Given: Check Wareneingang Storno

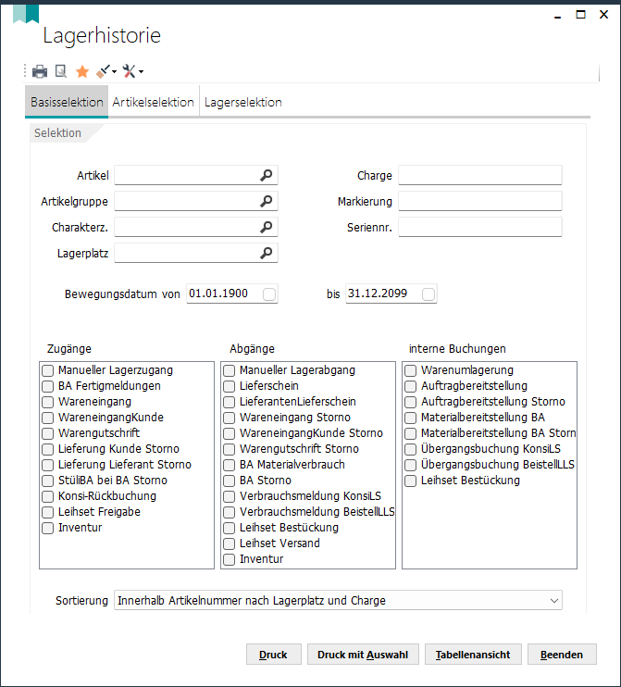Looking at the screenshot, I should [x=229, y=418].
